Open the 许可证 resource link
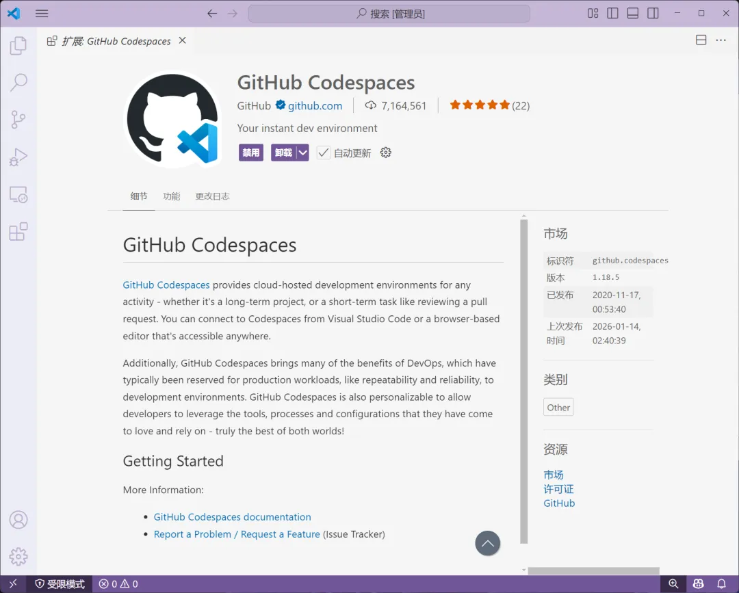 (x=558, y=489)
